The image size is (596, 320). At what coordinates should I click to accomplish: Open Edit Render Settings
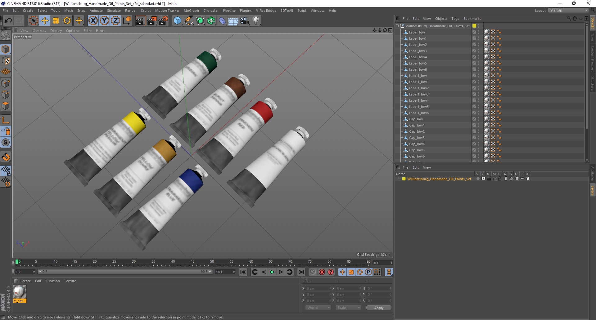click(x=163, y=21)
